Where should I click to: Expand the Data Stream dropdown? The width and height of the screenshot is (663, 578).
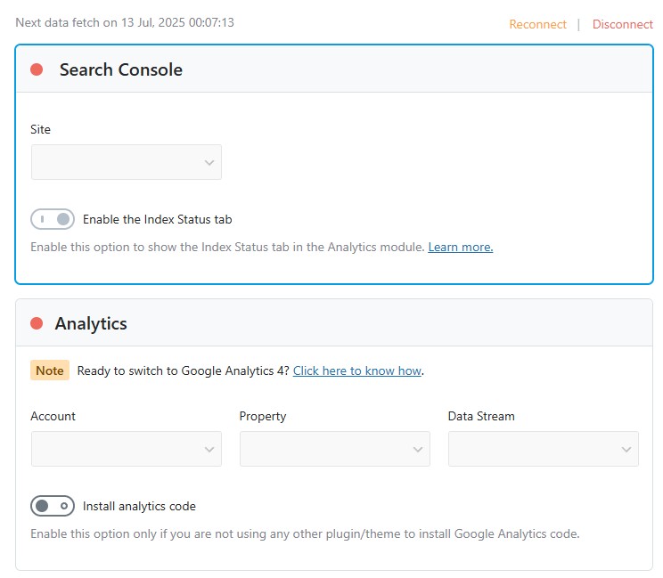(x=543, y=449)
